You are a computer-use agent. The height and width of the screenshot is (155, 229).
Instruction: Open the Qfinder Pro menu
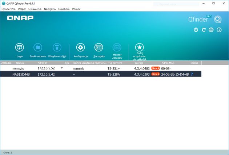(x=8, y=9)
